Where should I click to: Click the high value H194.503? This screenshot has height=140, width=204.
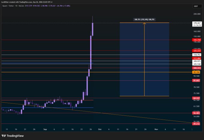[x=36, y=6]
